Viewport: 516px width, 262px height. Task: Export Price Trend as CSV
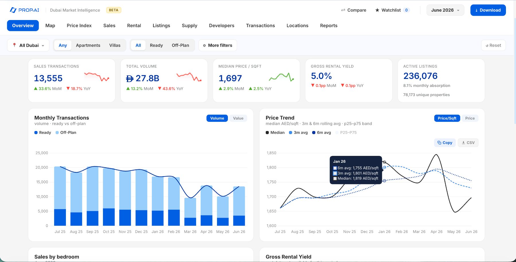[468, 142]
